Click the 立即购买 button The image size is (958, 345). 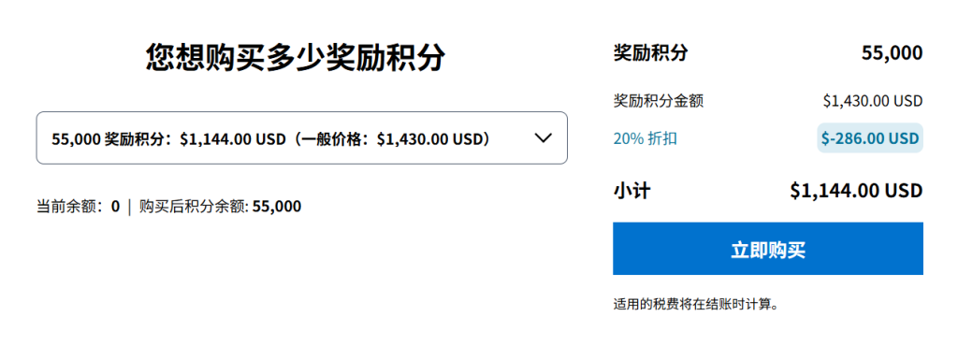coord(768,249)
